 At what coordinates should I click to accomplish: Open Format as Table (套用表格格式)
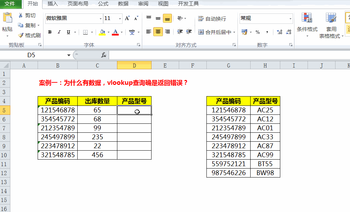point(331,26)
